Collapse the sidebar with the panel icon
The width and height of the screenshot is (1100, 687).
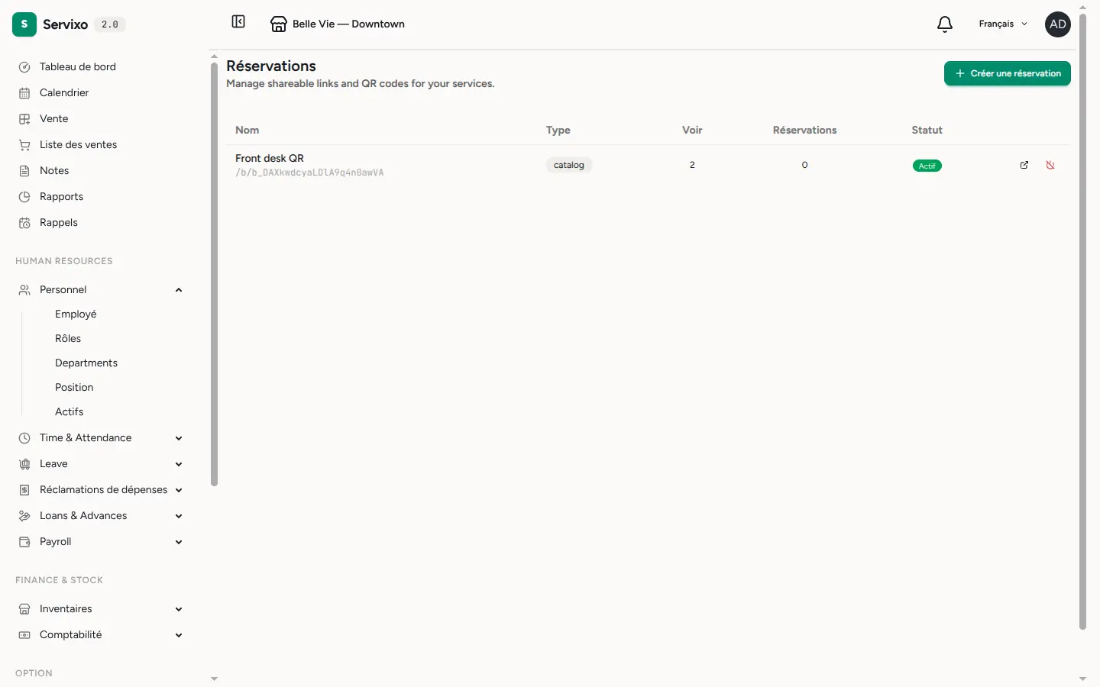point(238,22)
